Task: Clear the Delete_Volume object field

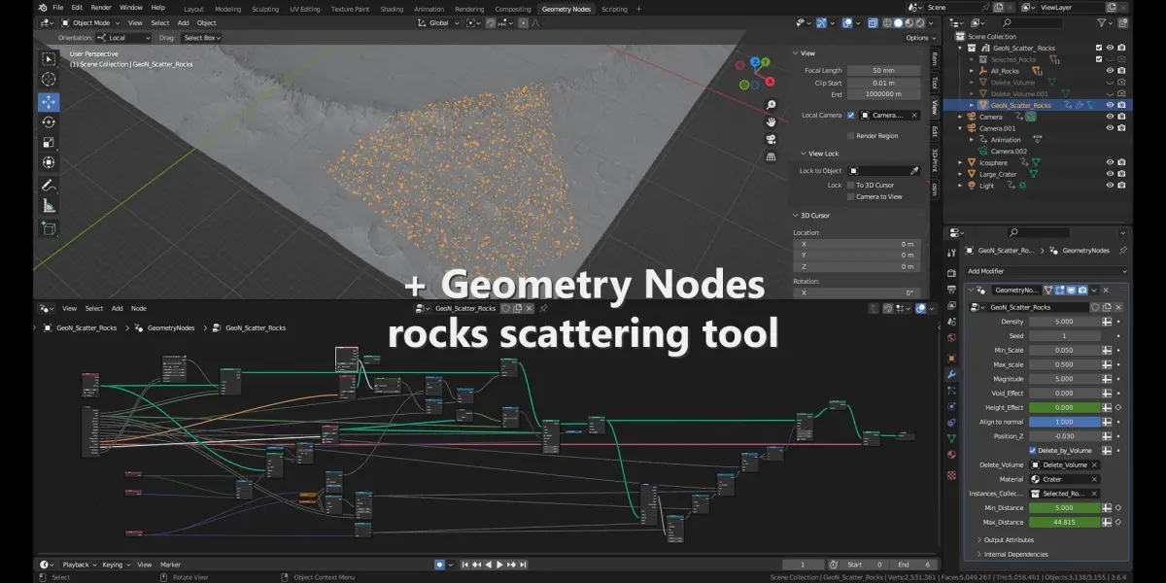Action: tap(1095, 464)
